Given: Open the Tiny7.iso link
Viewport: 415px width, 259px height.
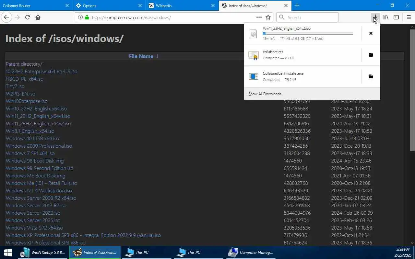Looking at the screenshot, I should [15, 86].
